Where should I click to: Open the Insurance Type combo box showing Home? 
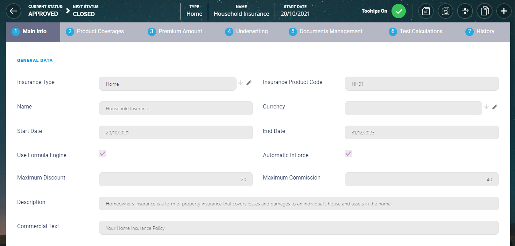pos(168,84)
